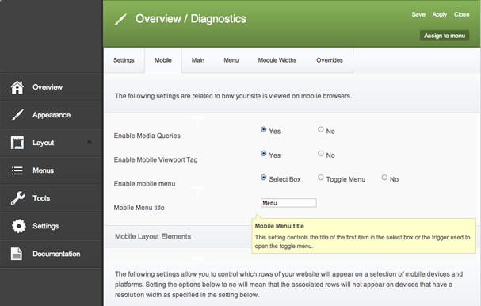Screen dimensions: 481x306
Task: Switch to the Main tab
Action: [x=198, y=60]
